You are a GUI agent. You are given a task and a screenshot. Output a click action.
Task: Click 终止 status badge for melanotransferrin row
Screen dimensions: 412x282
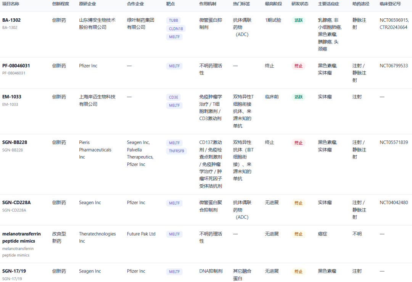point(298,234)
